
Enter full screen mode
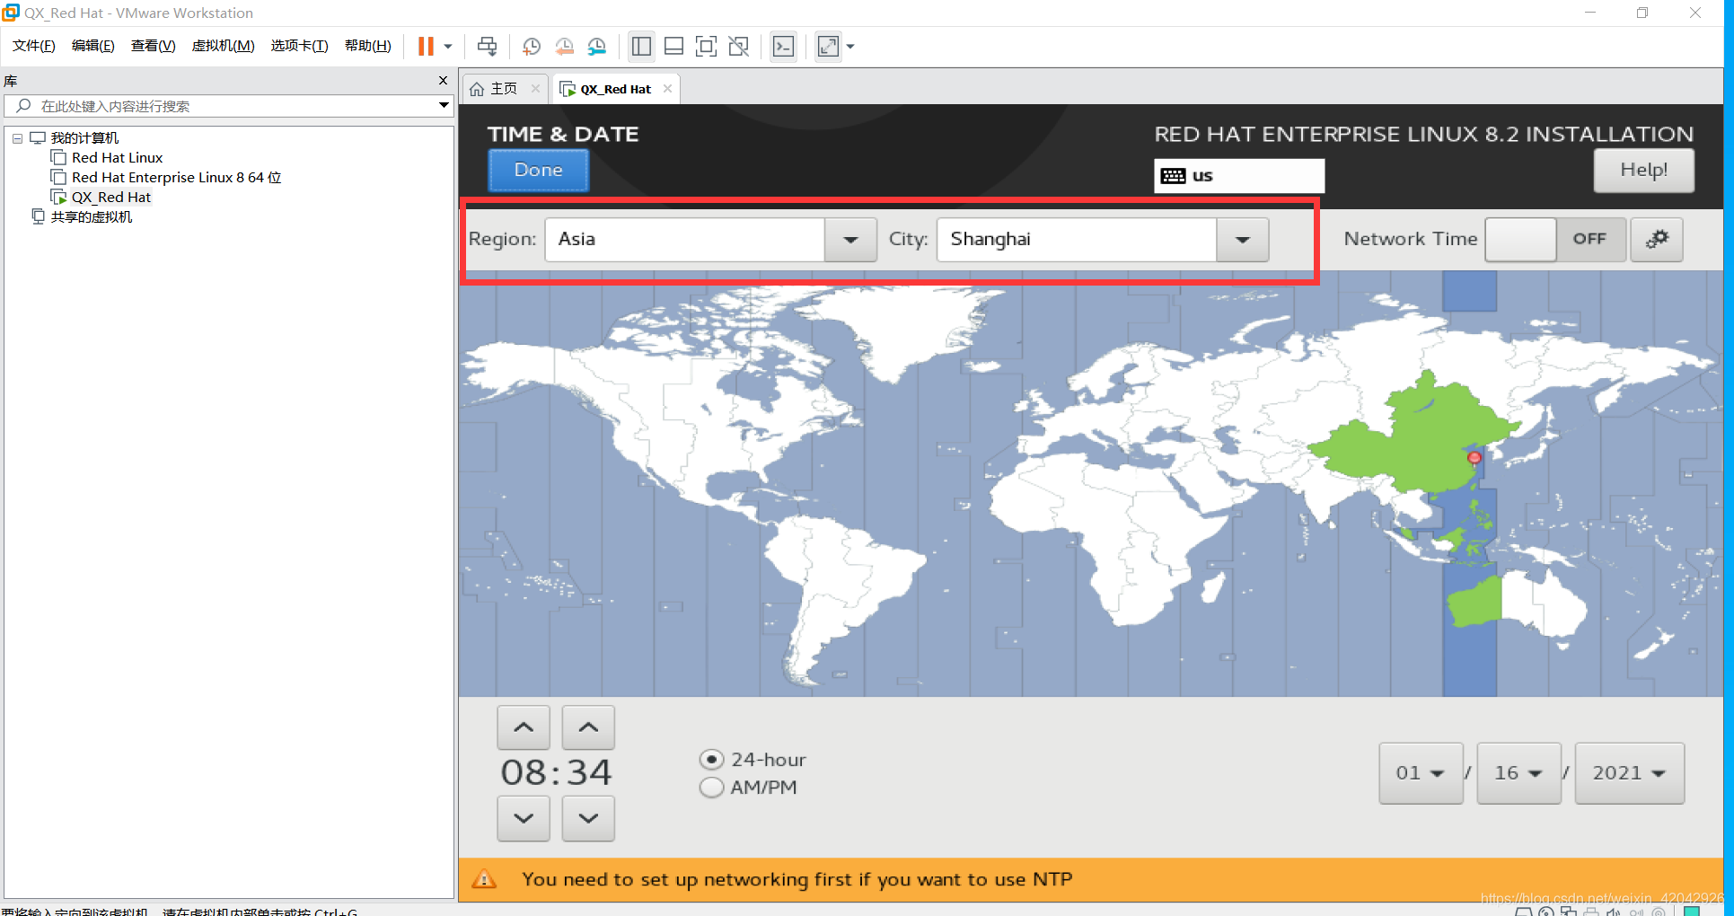coord(707,46)
